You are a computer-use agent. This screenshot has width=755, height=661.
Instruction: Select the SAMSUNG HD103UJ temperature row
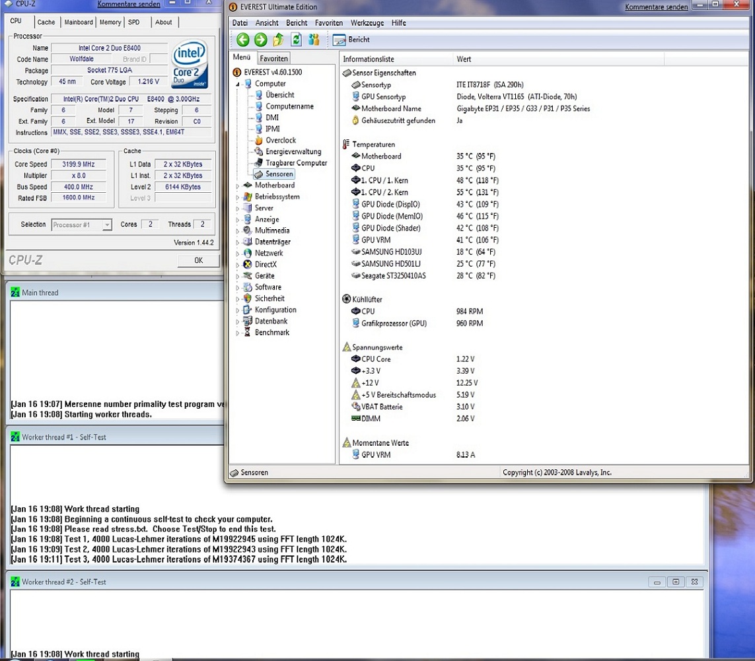(423, 252)
